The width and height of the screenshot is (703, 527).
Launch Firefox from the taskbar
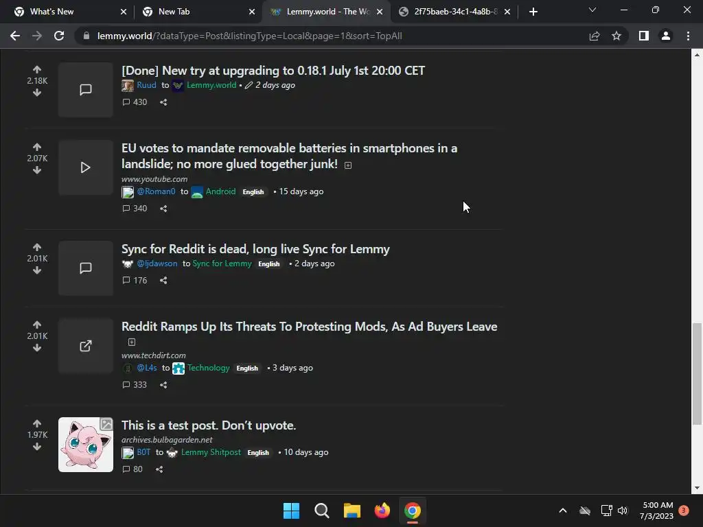click(x=382, y=511)
